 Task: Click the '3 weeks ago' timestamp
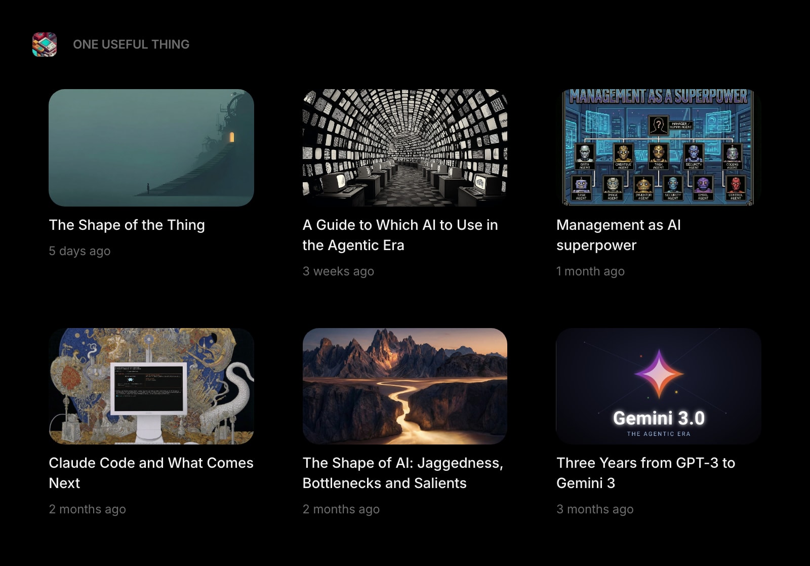(x=338, y=271)
